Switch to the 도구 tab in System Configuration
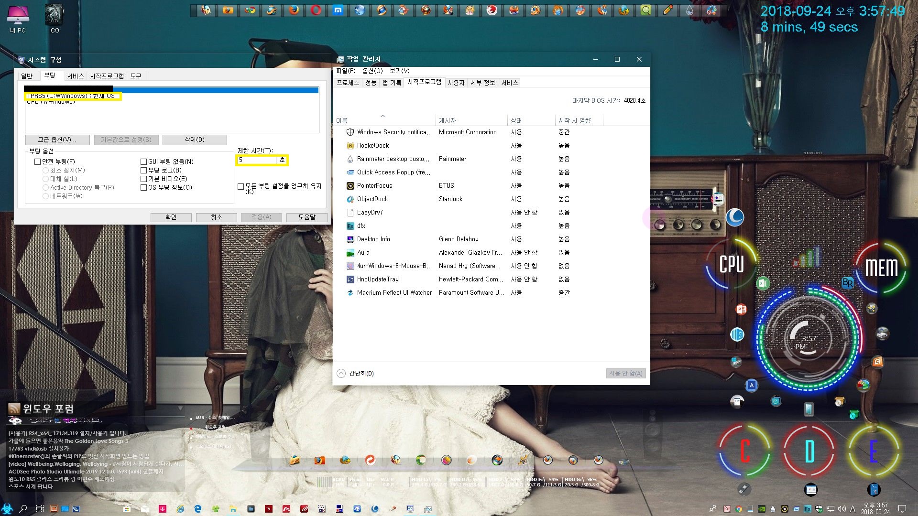 pos(136,76)
